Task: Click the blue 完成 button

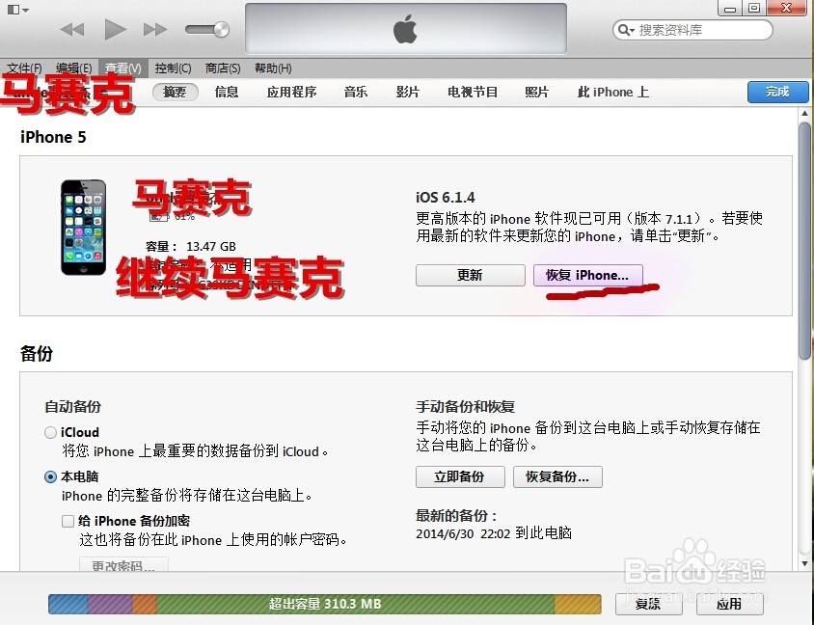Action: (x=777, y=92)
